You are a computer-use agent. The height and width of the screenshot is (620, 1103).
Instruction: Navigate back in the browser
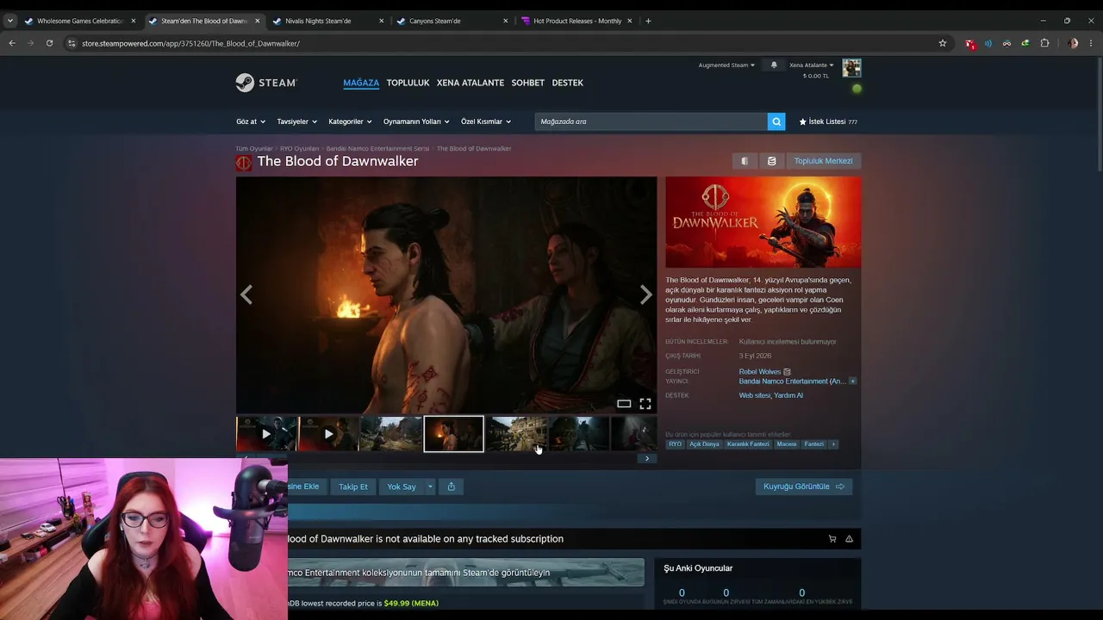pyautogui.click(x=12, y=43)
